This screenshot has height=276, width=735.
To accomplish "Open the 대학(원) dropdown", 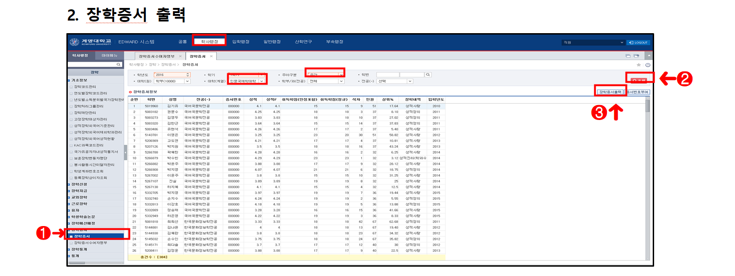I will (187, 81).
